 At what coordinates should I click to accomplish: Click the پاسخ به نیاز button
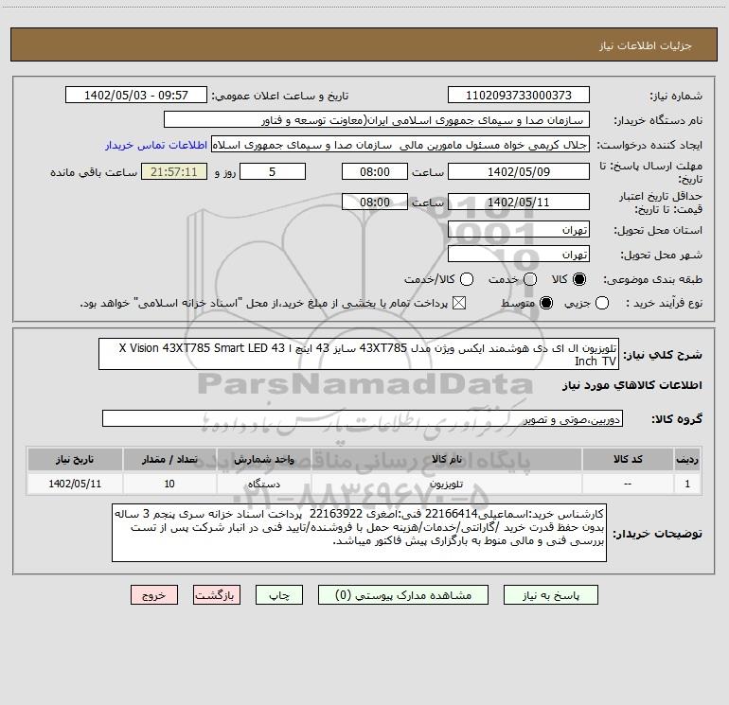pyautogui.click(x=551, y=595)
